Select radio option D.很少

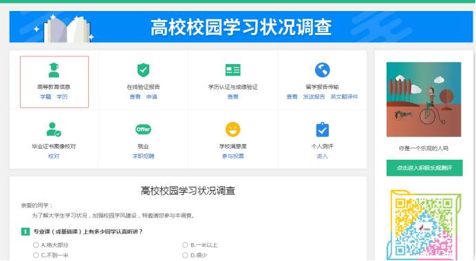click(x=185, y=255)
